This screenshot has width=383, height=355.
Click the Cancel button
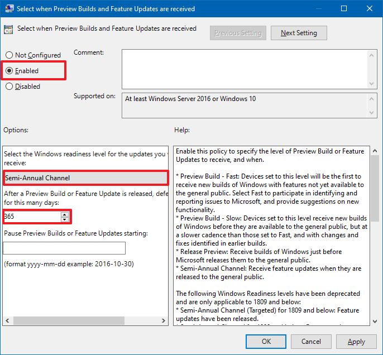311,342
